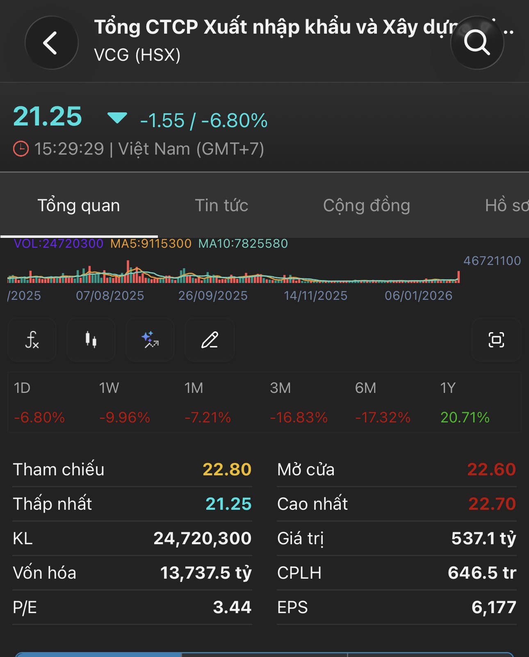Select the 1D performance period
The image size is (529, 657).
click(x=39, y=402)
